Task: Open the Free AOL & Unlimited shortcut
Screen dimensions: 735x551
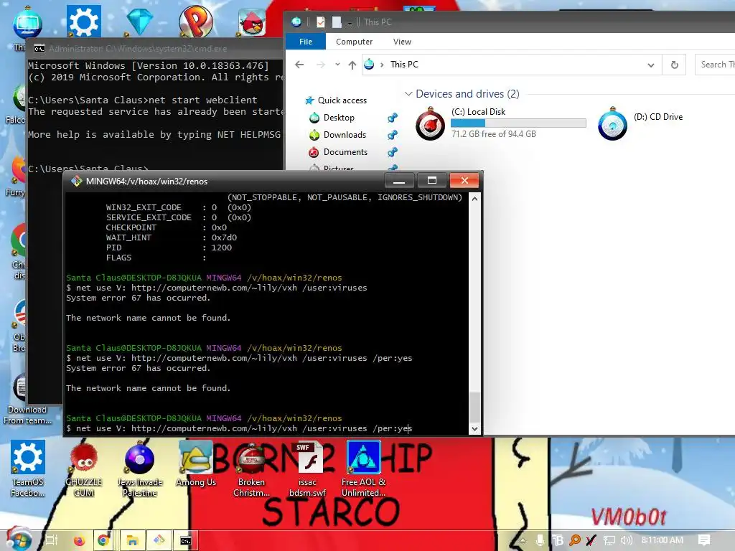Action: point(363,469)
